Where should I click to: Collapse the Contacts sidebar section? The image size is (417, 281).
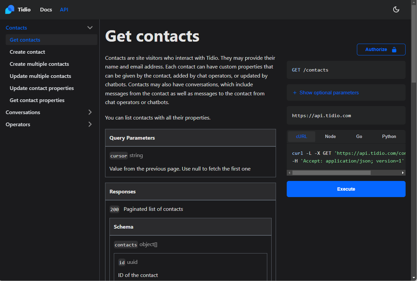pos(90,28)
